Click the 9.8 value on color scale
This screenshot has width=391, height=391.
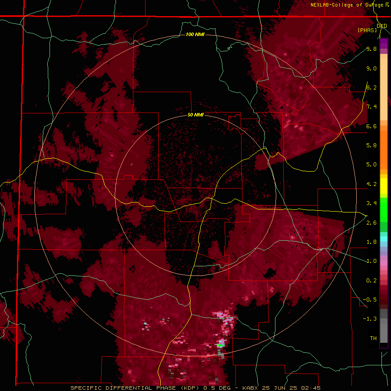pos(371,49)
